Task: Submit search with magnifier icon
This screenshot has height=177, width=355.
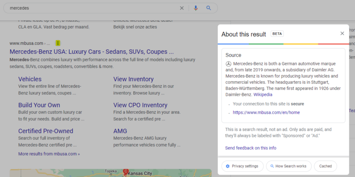Action: click(208, 8)
